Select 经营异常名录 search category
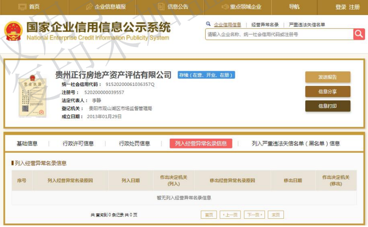The image size is (368, 227). 265,24
